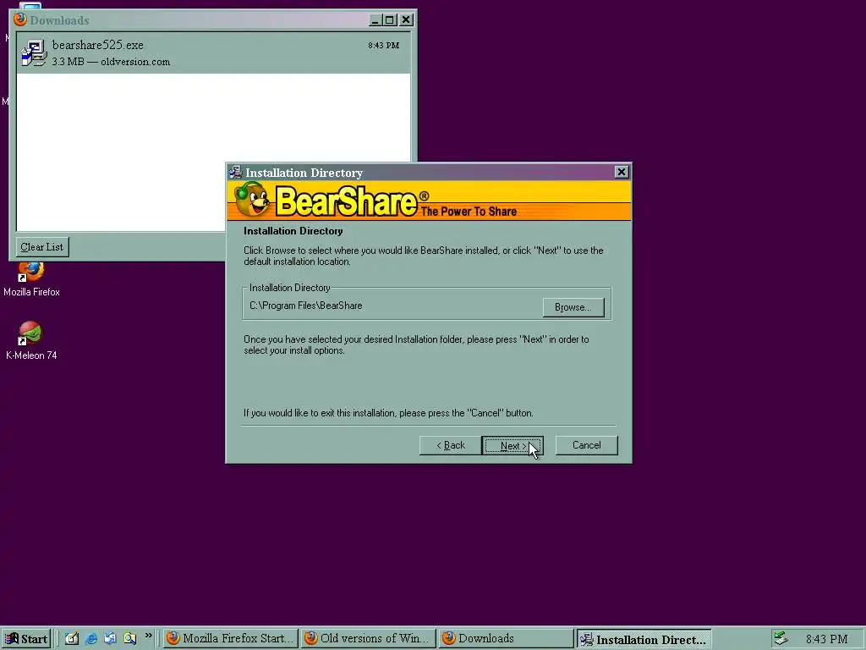Click the taskbar clock showing 8:43 PM
The width and height of the screenshot is (866, 650).
click(x=826, y=639)
